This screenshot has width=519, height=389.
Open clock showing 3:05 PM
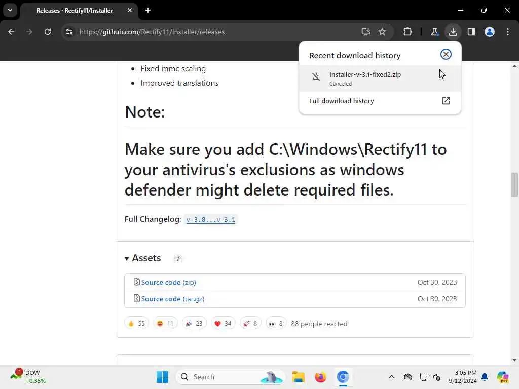pyautogui.click(x=462, y=377)
